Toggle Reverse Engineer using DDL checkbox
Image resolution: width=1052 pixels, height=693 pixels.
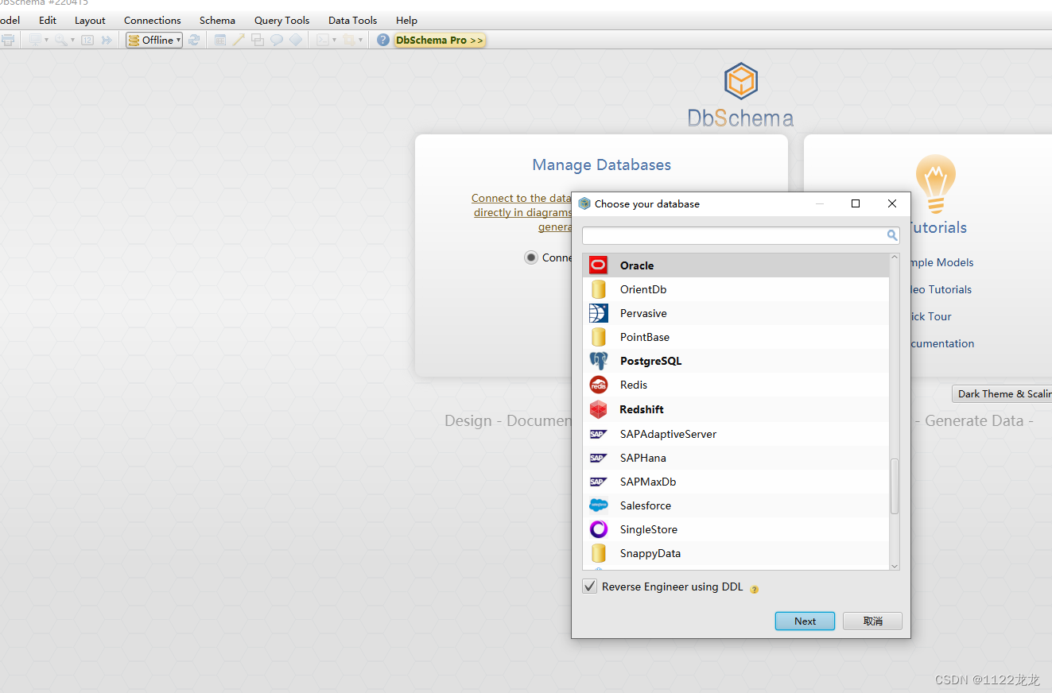(590, 587)
